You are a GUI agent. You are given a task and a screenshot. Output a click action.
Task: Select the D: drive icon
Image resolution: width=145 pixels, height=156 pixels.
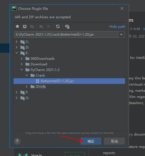pyautogui.click(x=22, y=47)
